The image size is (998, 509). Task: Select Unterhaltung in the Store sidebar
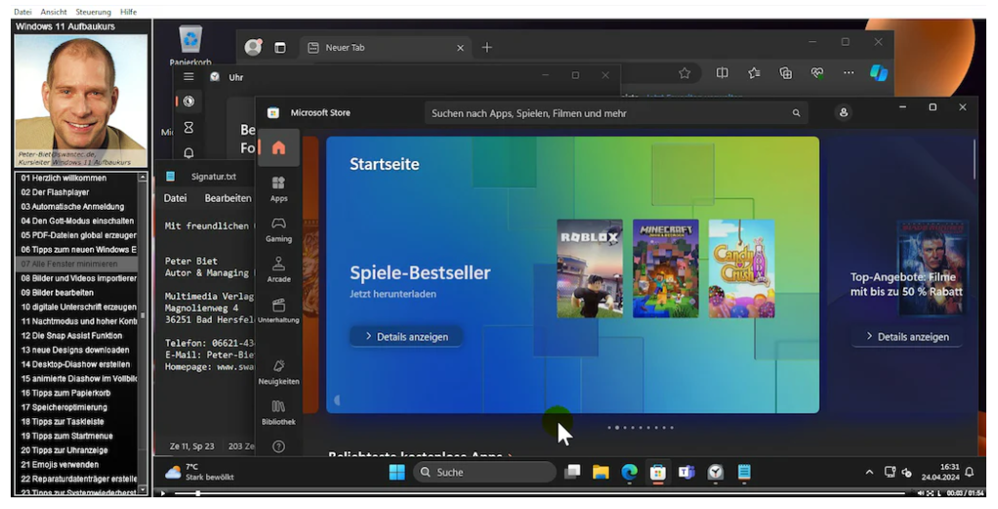[278, 310]
